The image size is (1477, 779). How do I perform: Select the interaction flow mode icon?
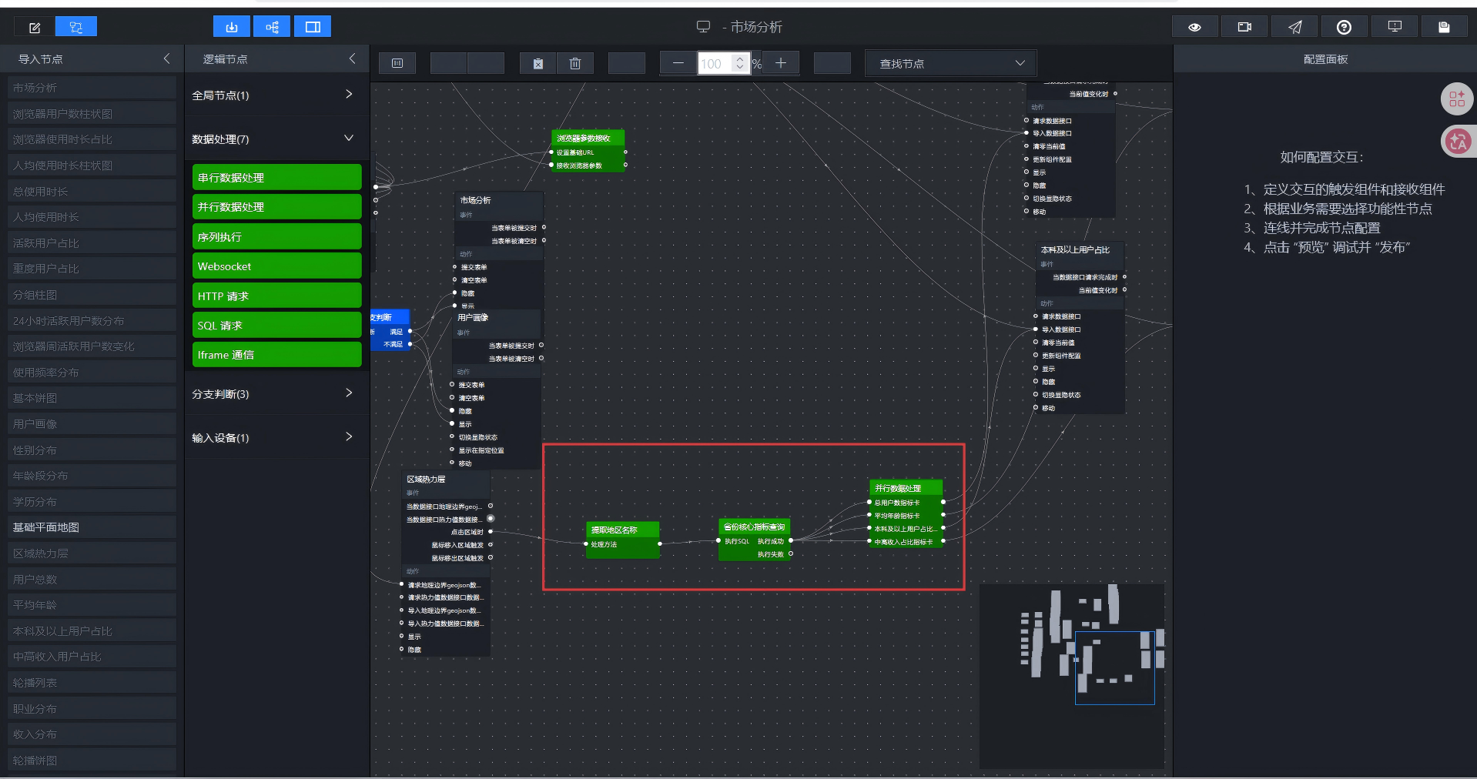point(75,27)
